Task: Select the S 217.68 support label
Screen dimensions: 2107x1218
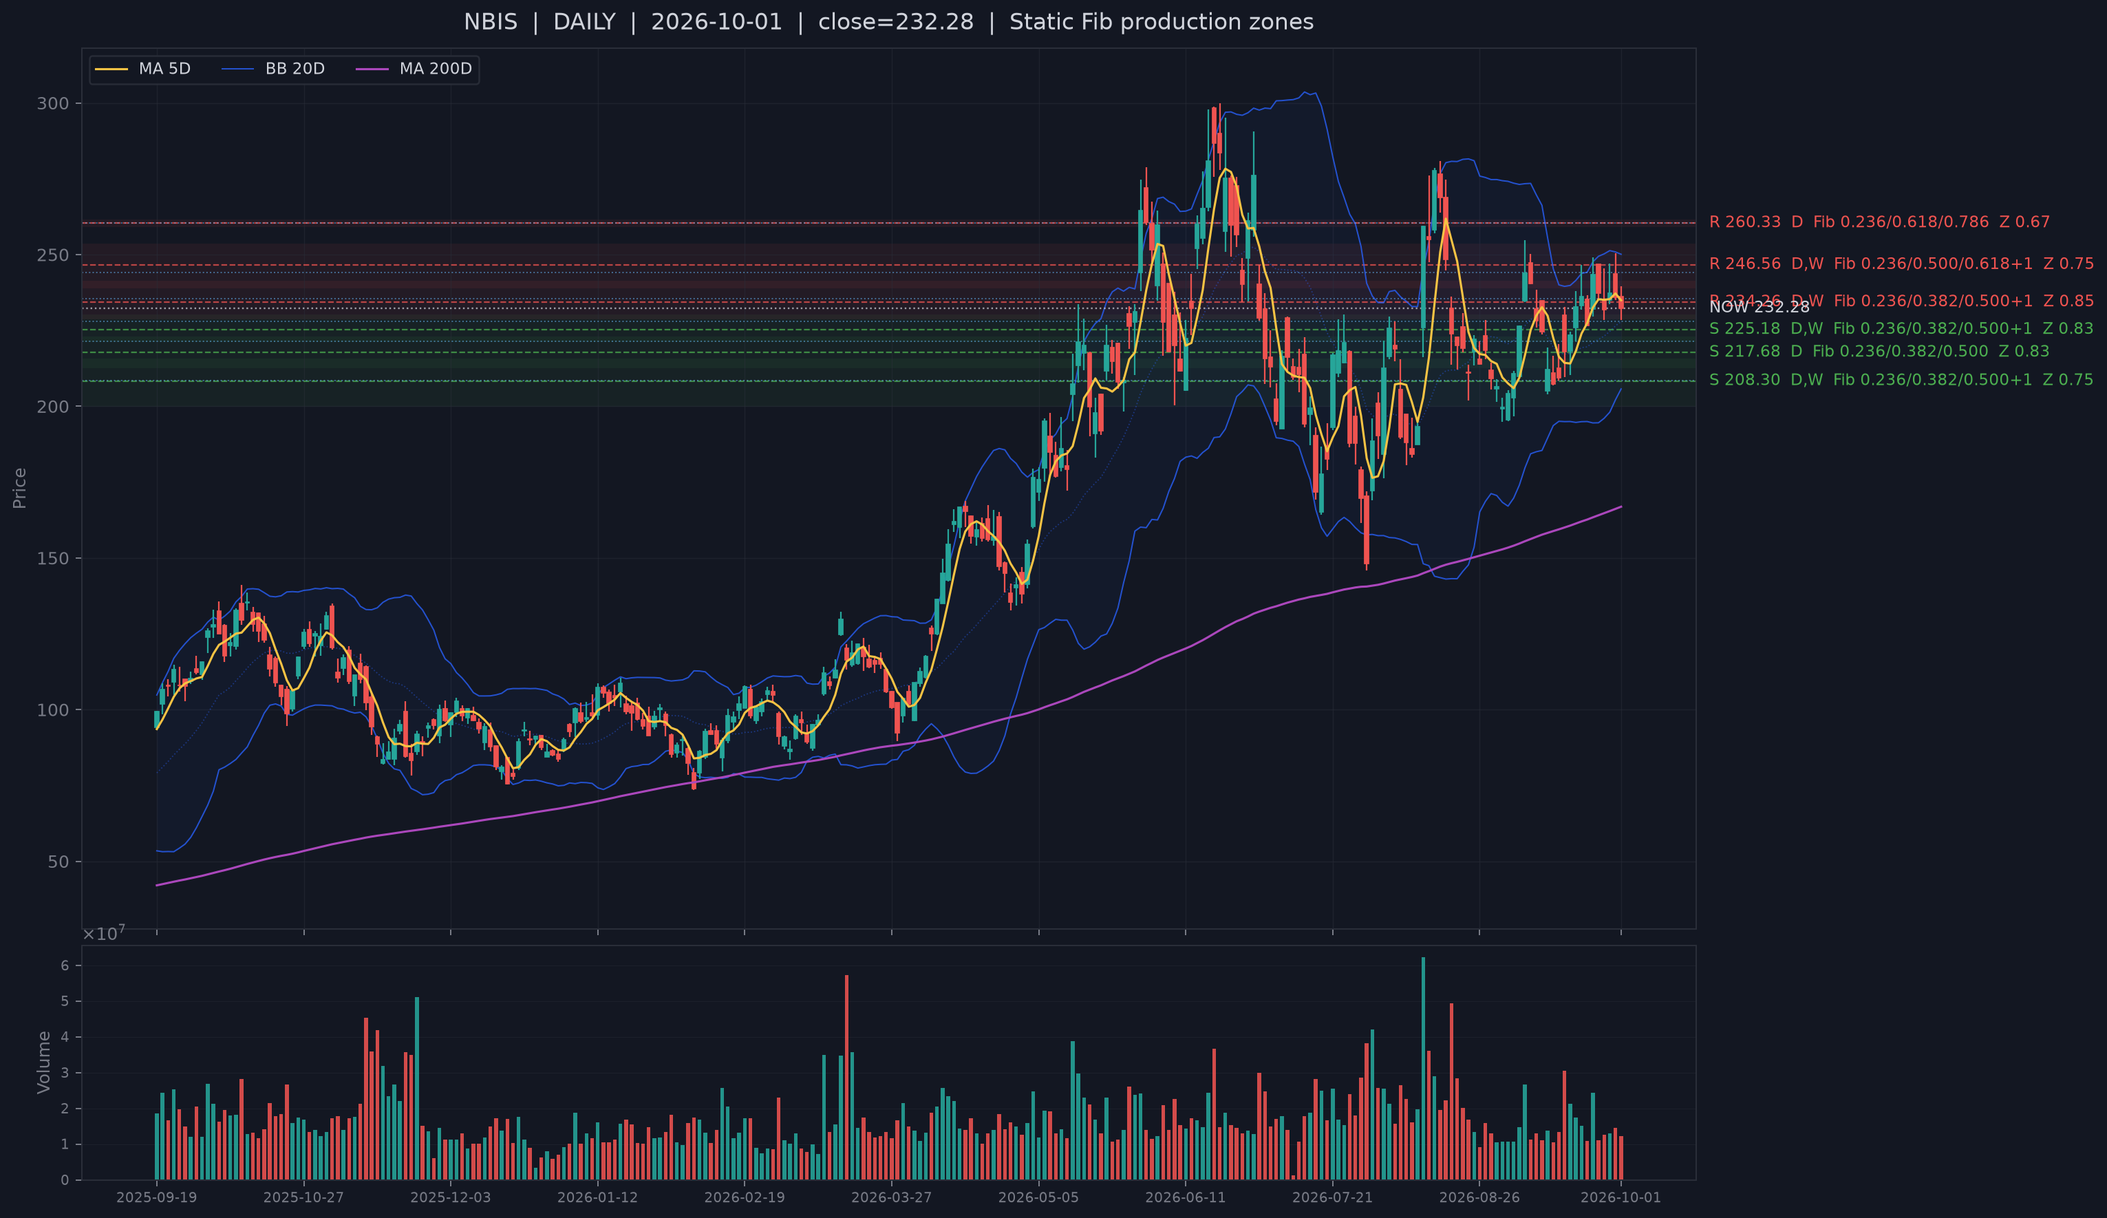Action: tap(1879, 351)
